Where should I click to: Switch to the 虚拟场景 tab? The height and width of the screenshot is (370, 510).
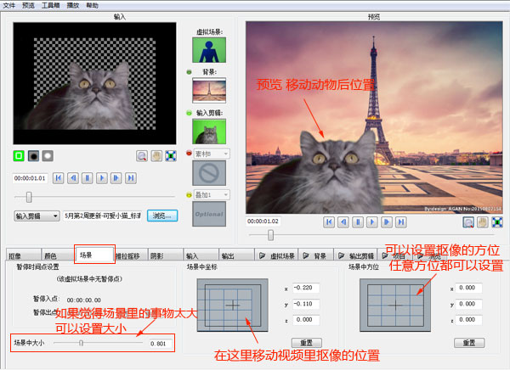[x=276, y=255]
